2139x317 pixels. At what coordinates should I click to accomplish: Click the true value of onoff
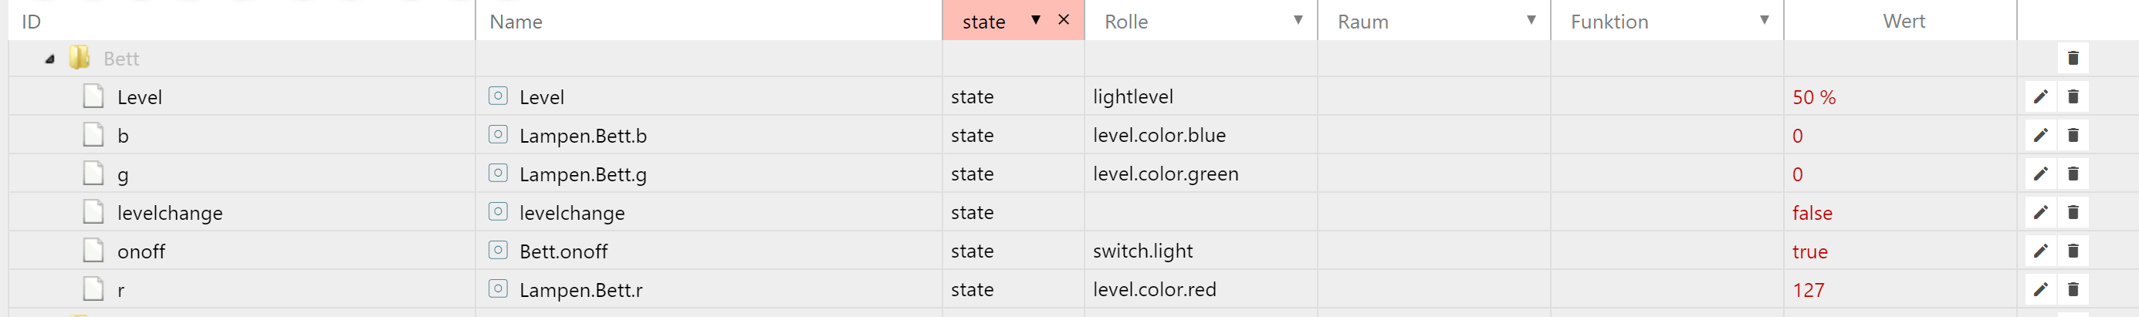click(1810, 251)
